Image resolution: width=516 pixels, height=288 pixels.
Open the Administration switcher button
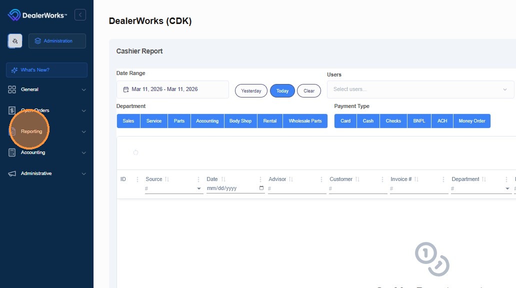(57, 41)
